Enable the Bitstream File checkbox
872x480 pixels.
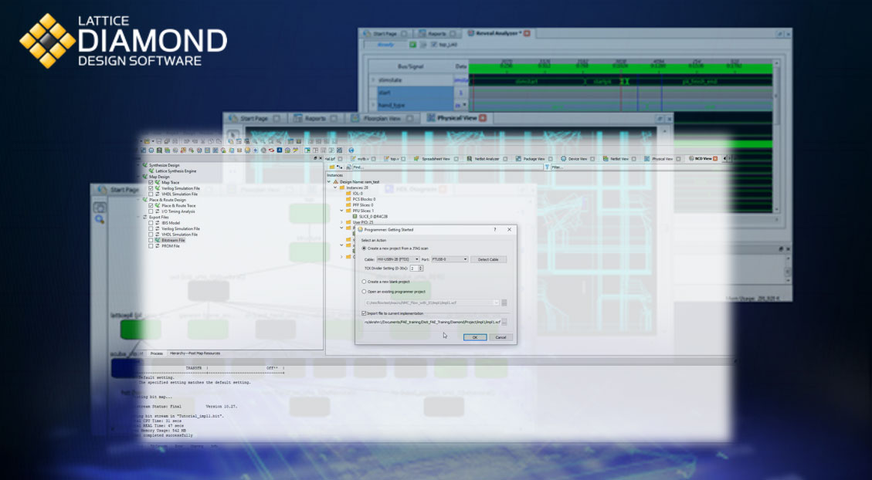click(x=151, y=241)
